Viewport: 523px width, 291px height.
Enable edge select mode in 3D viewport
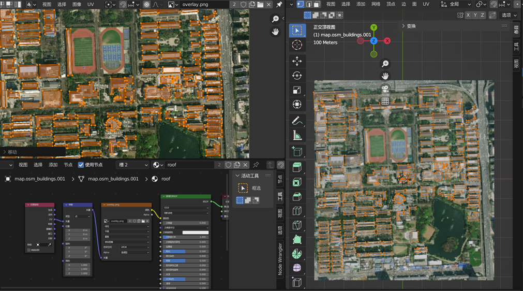point(308,4)
